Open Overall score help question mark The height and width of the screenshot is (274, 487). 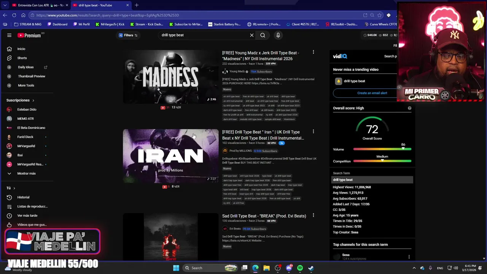409,108
